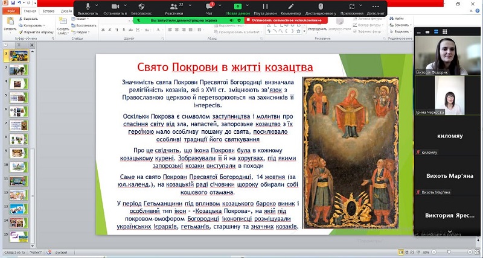This screenshot has height=258, width=483.
Task: Open Чат in Zoom toolbar
Action: [x=210, y=8]
